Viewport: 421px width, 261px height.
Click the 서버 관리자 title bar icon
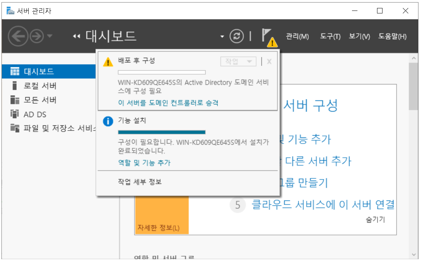[10, 11]
